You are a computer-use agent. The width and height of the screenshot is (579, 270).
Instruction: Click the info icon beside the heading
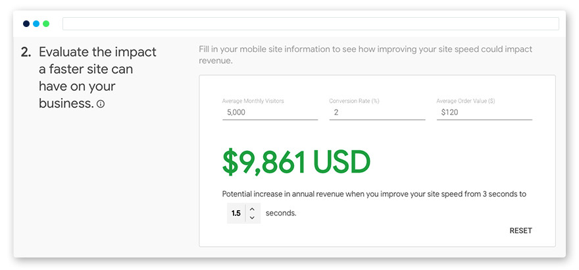point(101,104)
